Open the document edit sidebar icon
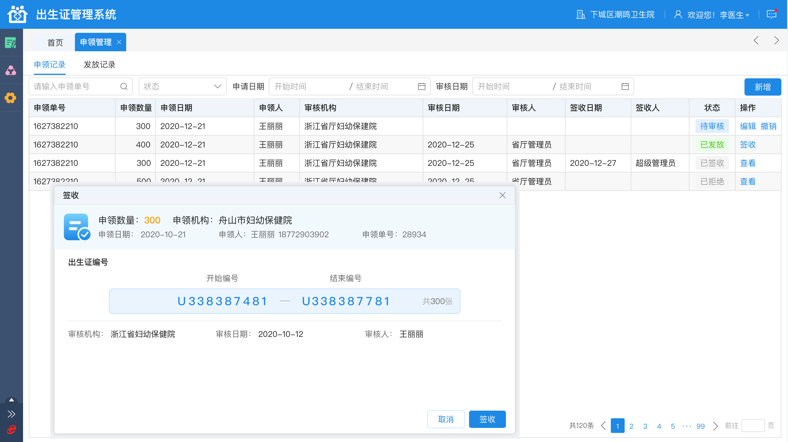 click(x=11, y=43)
